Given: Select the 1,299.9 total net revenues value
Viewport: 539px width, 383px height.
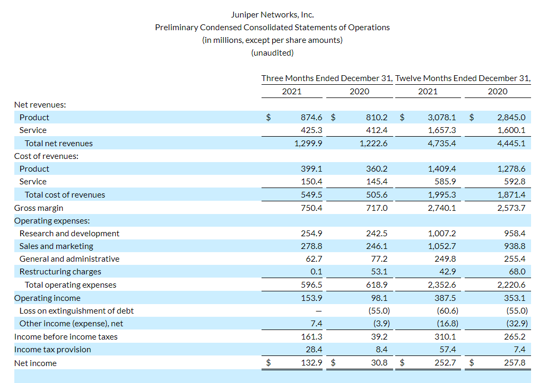Looking at the screenshot, I should (308, 143).
